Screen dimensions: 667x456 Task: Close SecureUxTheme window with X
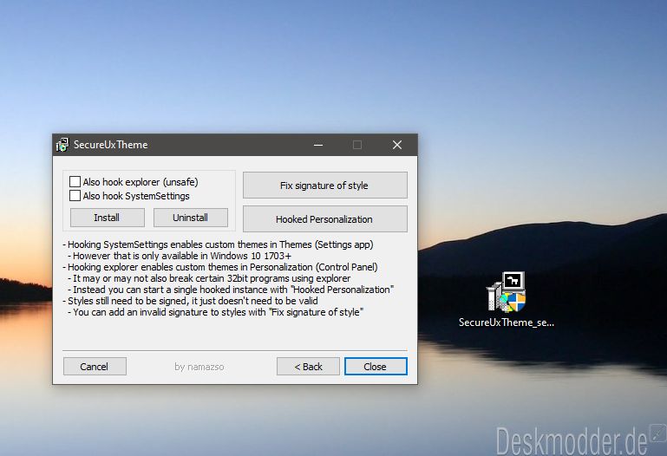click(397, 145)
